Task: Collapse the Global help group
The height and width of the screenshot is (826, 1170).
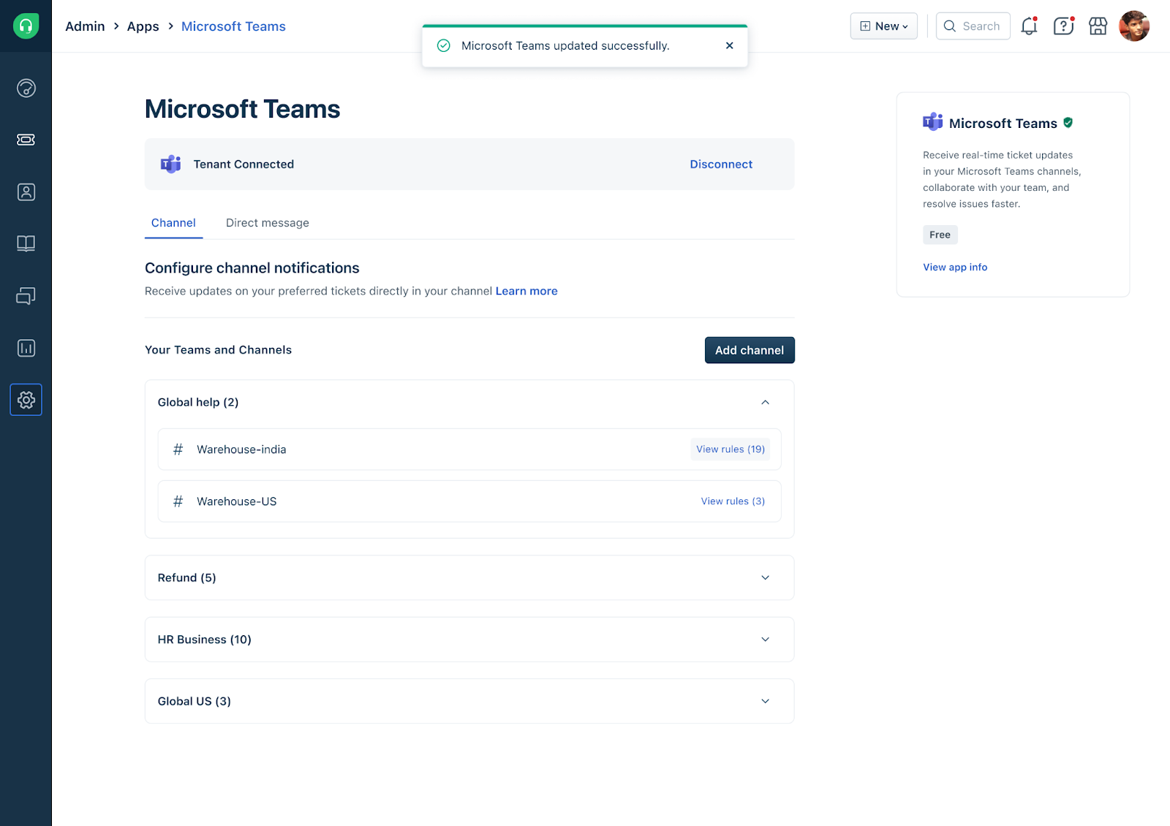Action: [766, 402]
